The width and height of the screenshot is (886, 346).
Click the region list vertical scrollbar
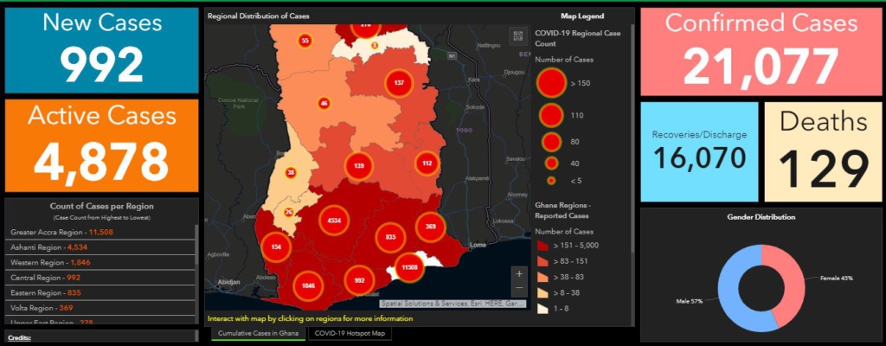pos(196,251)
